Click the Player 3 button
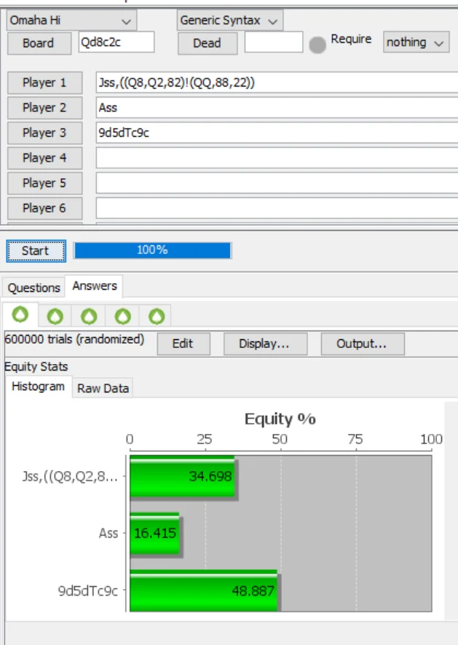This screenshot has height=645, width=458. pos(44,132)
